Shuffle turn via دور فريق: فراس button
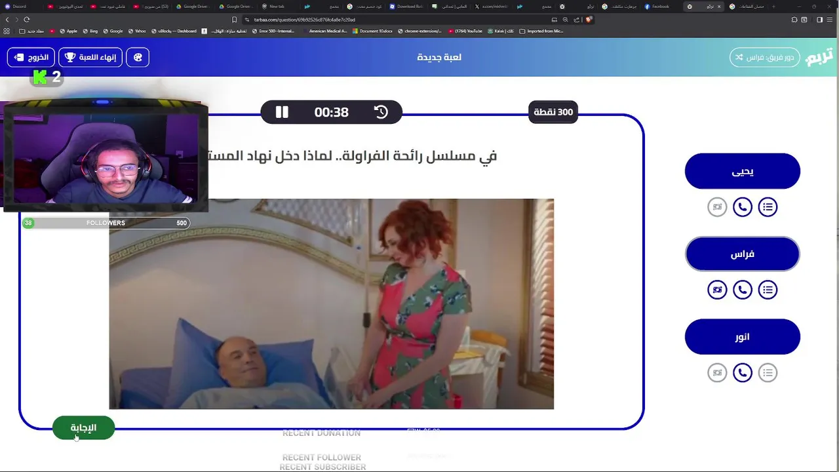This screenshot has width=839, height=472. coord(764,57)
